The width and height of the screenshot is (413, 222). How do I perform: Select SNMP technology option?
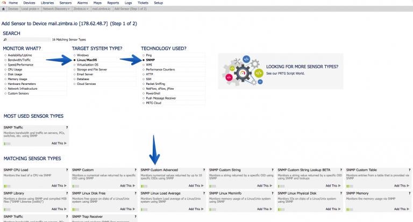pos(144,60)
